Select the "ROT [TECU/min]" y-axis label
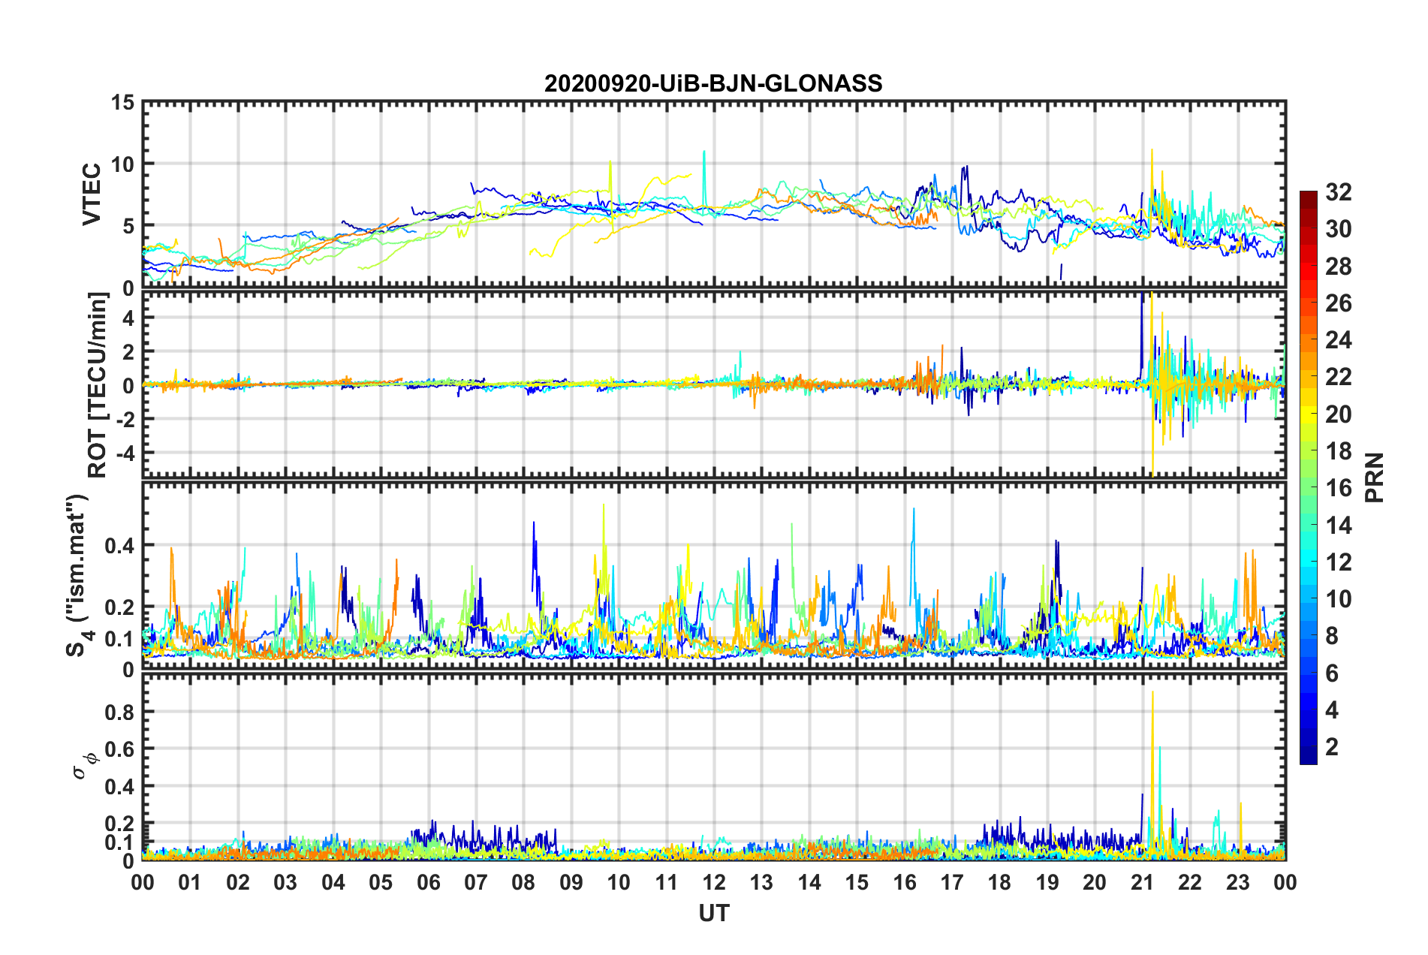 click(x=98, y=385)
